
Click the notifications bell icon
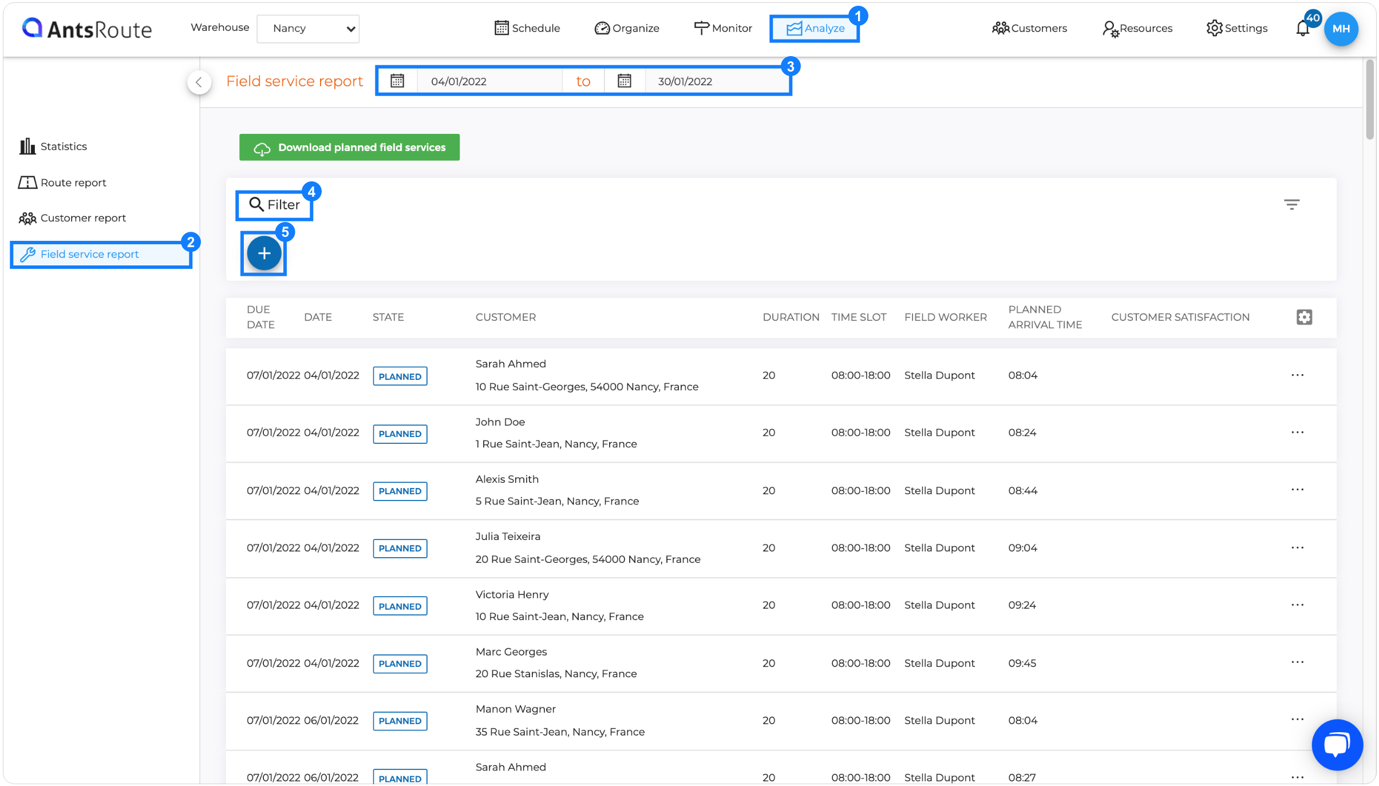pos(1303,28)
